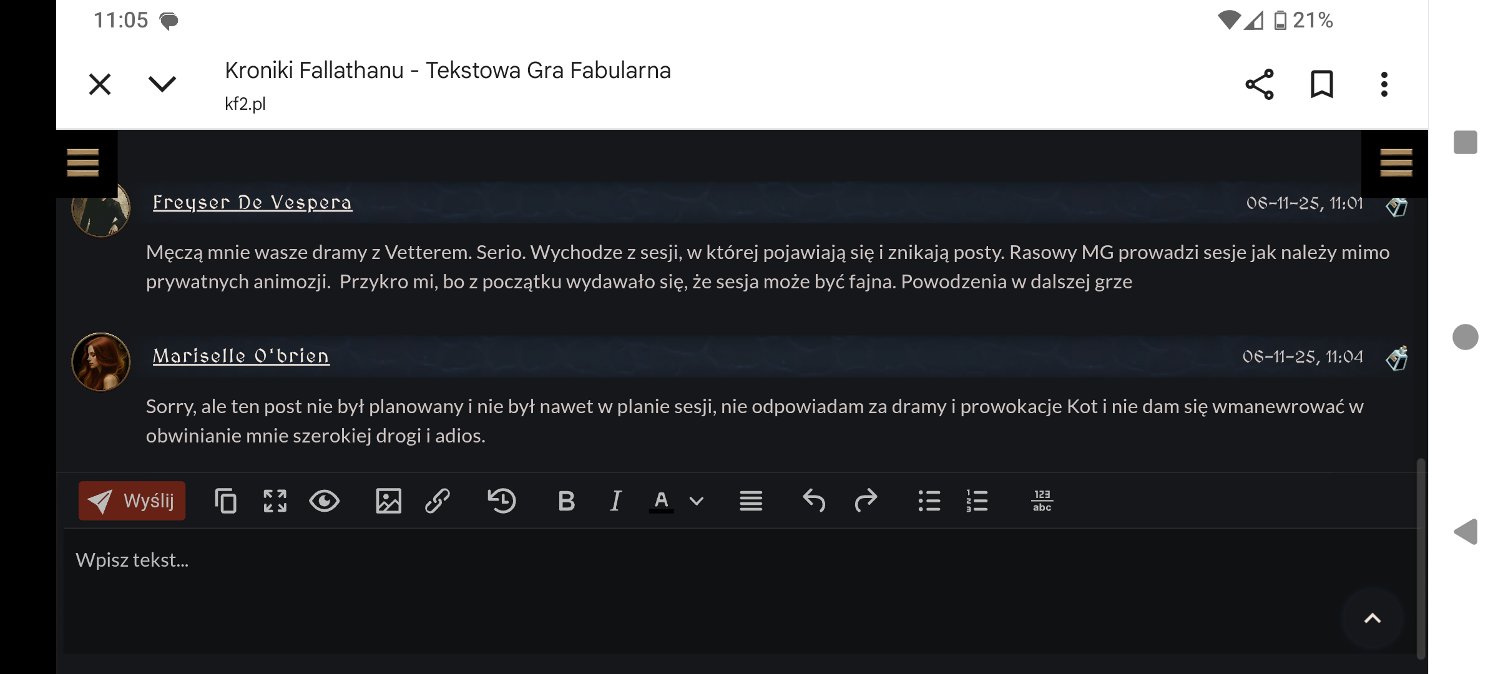Share this page via share icon
Image resolution: width=1503 pixels, height=674 pixels.
click(1259, 84)
